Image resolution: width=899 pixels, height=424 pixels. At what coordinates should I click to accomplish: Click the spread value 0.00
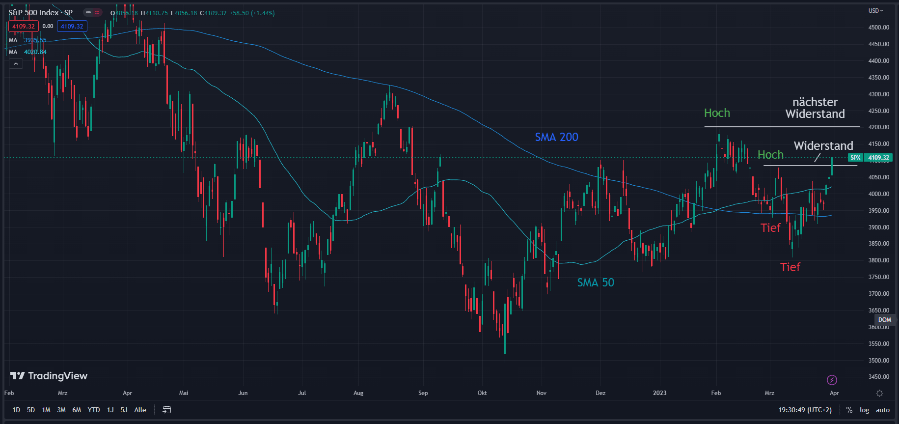[48, 27]
